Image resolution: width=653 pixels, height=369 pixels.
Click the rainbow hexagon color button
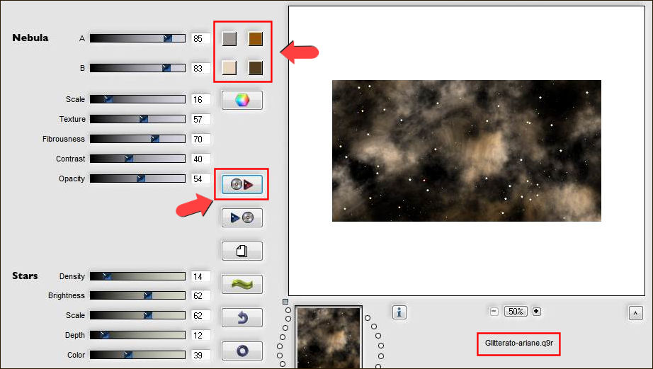[242, 100]
